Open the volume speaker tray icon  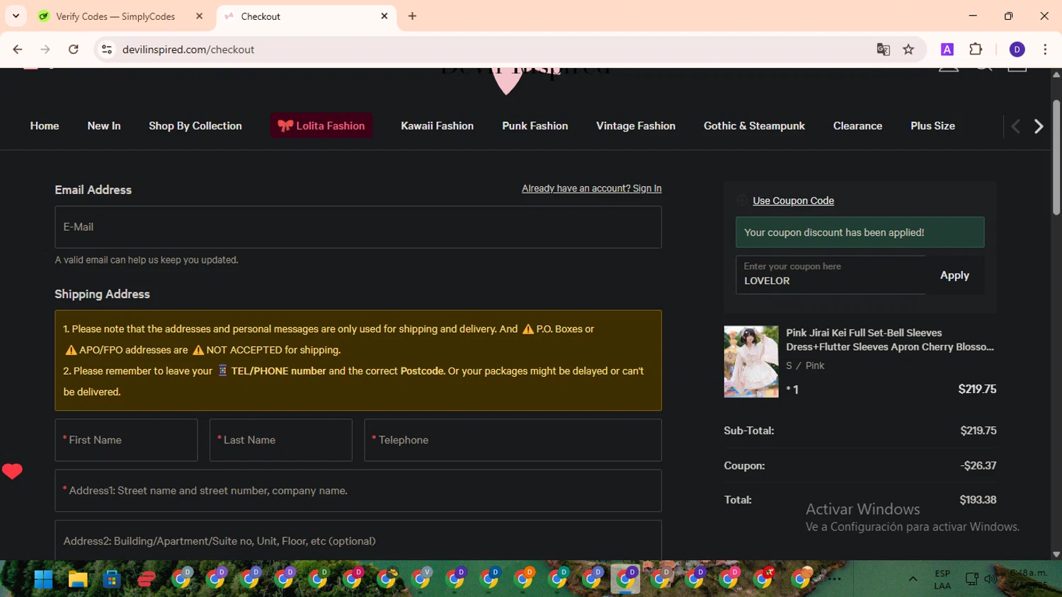point(990,579)
